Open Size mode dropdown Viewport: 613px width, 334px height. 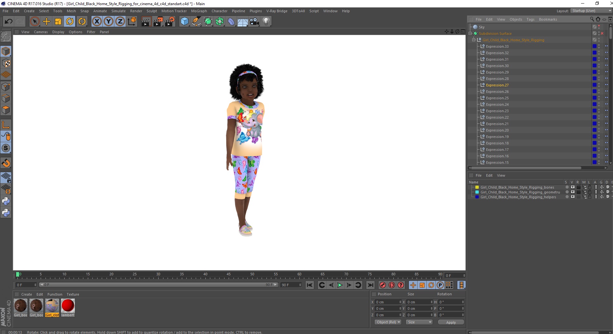(419, 322)
